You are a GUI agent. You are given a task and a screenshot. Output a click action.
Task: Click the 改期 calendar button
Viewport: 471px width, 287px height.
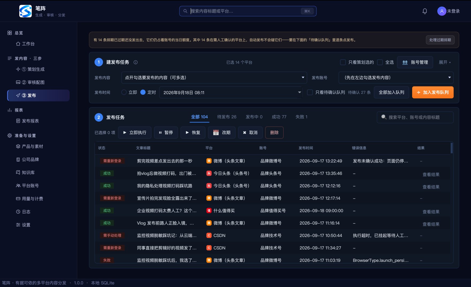point(222,132)
